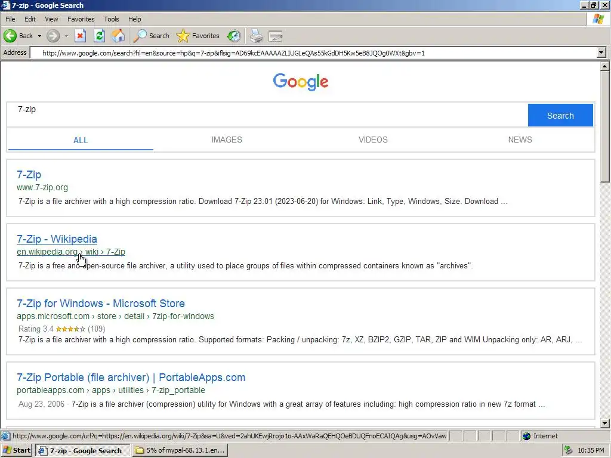Click the address bar URL field
The width and height of the screenshot is (611, 458).
313,52
